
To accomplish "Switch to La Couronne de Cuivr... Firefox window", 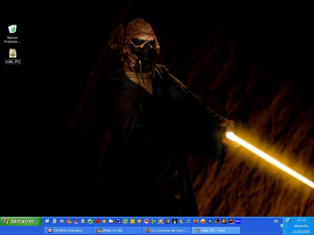I will (167, 230).
